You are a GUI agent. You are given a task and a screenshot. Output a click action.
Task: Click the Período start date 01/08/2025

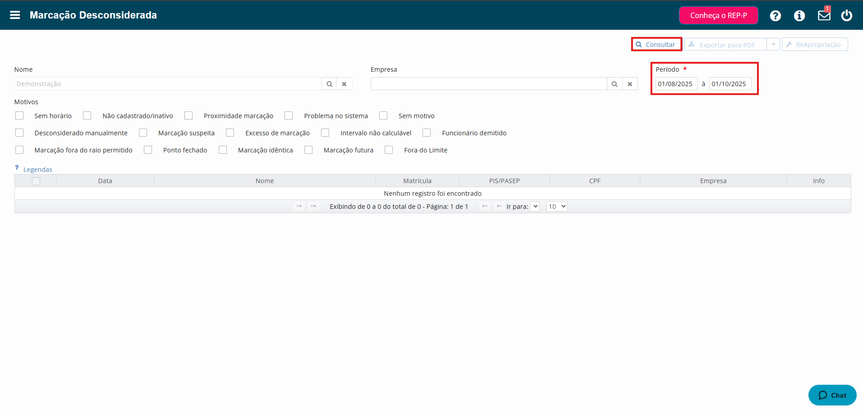(x=676, y=84)
